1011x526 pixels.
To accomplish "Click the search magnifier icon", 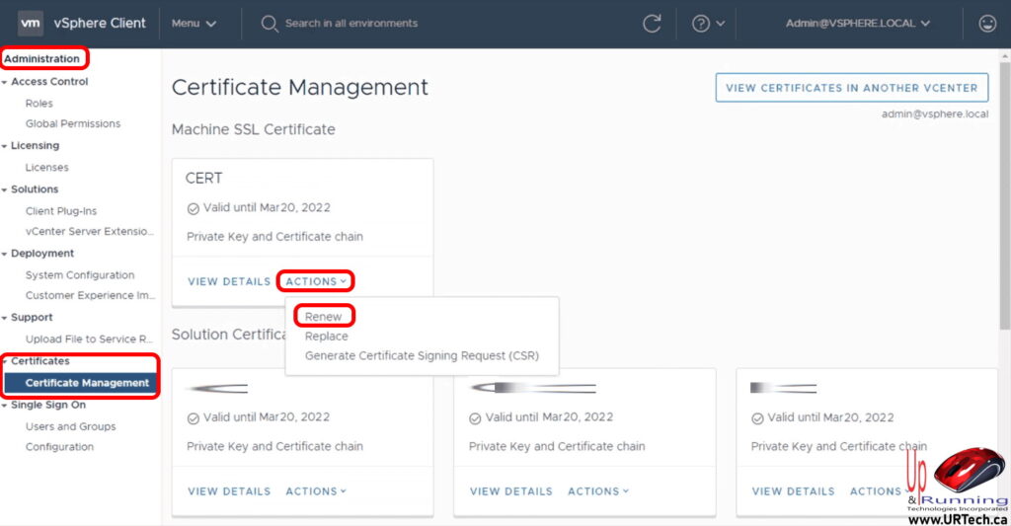I will tap(270, 24).
